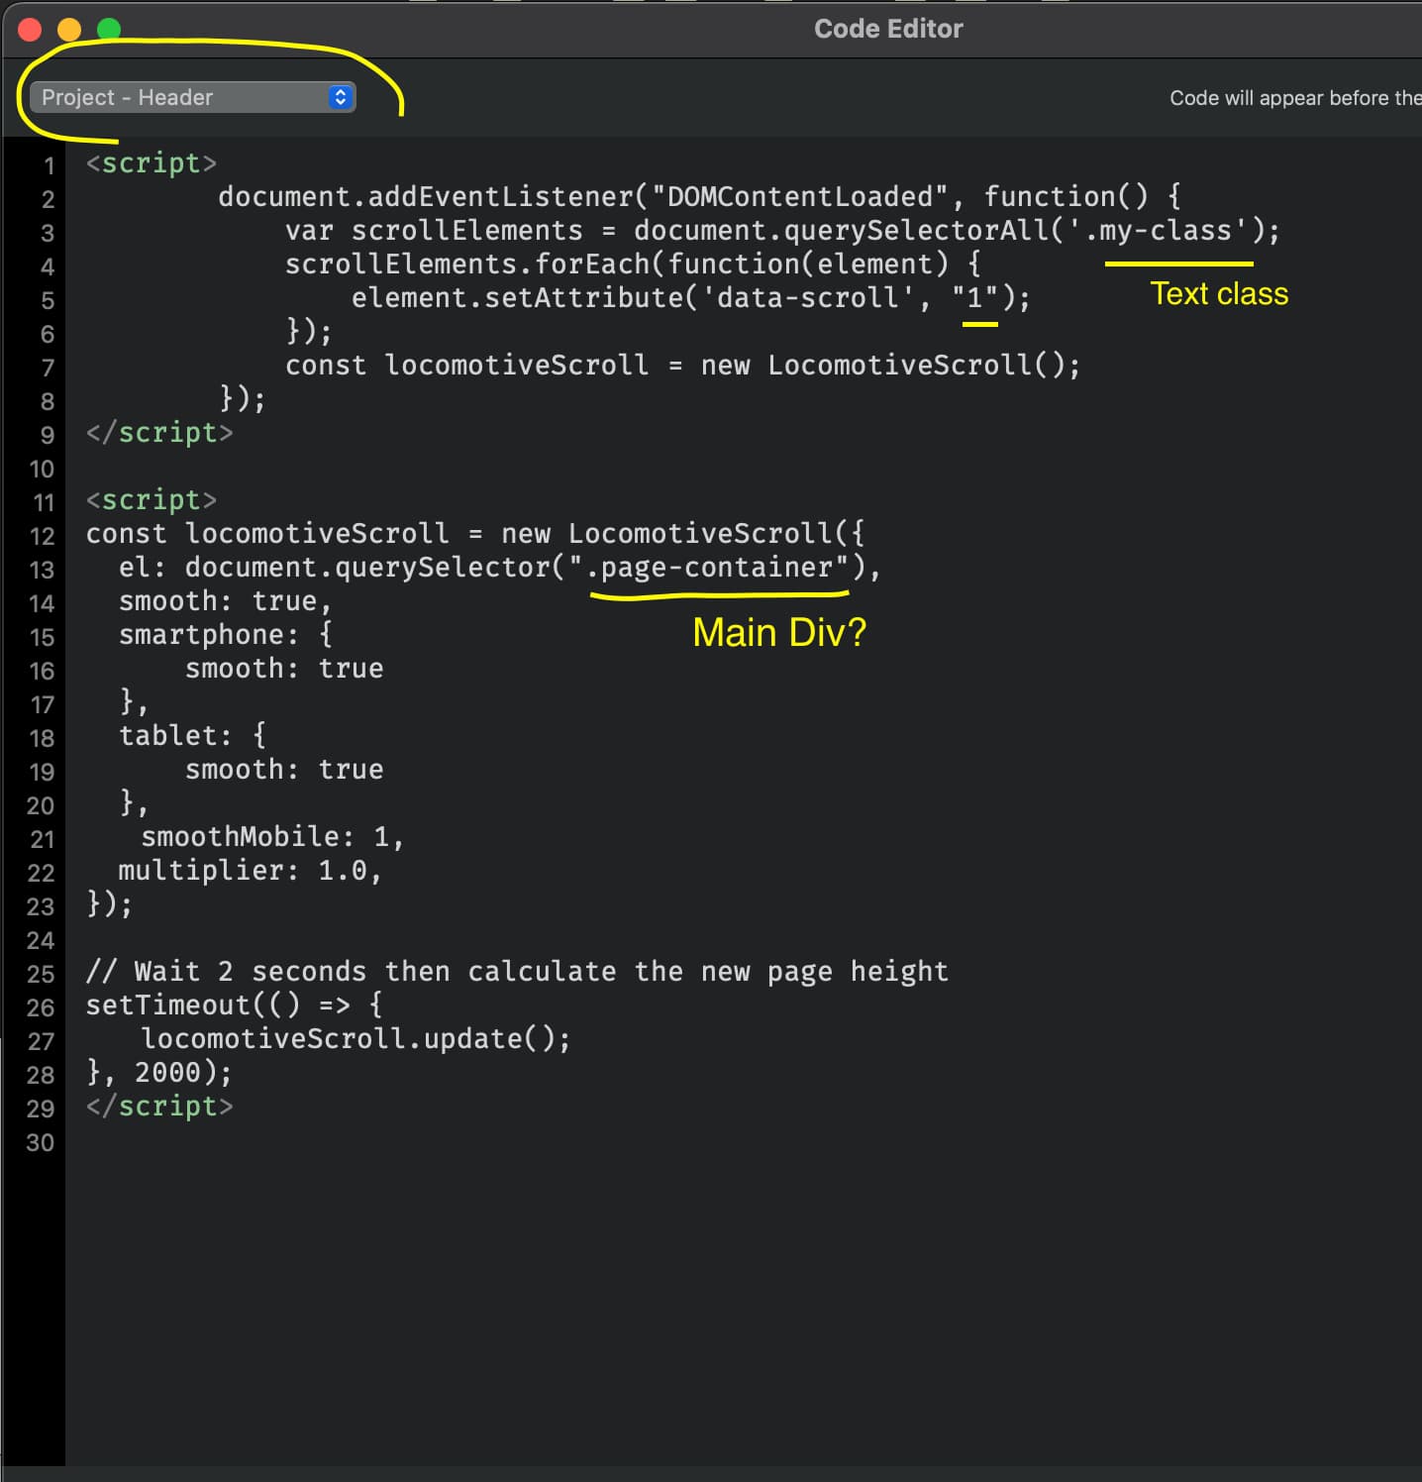Close the Code Editor window

pos(30,30)
